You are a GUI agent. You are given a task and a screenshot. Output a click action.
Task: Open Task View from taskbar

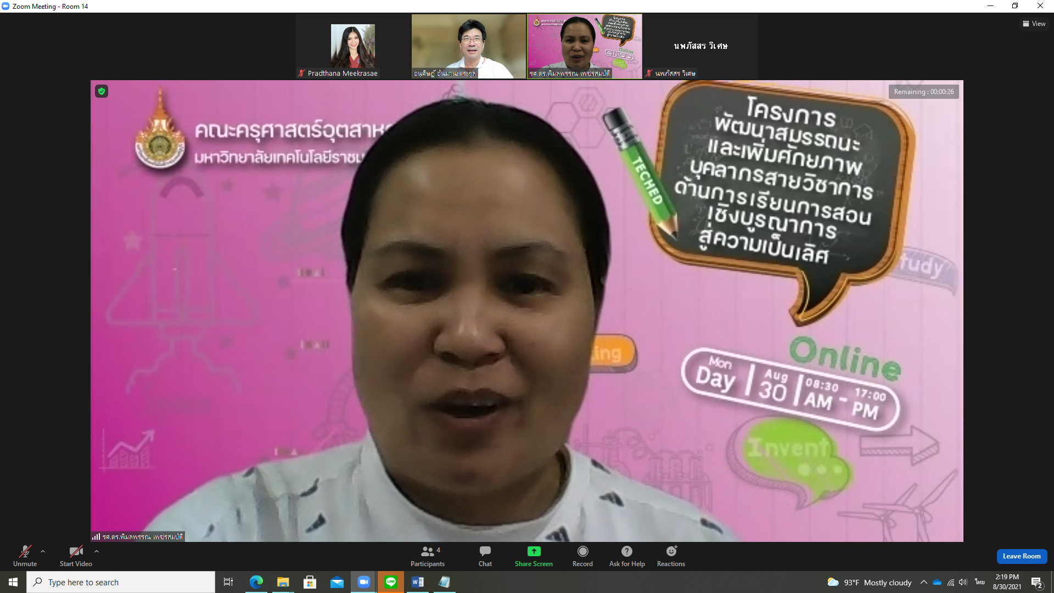pyautogui.click(x=228, y=582)
